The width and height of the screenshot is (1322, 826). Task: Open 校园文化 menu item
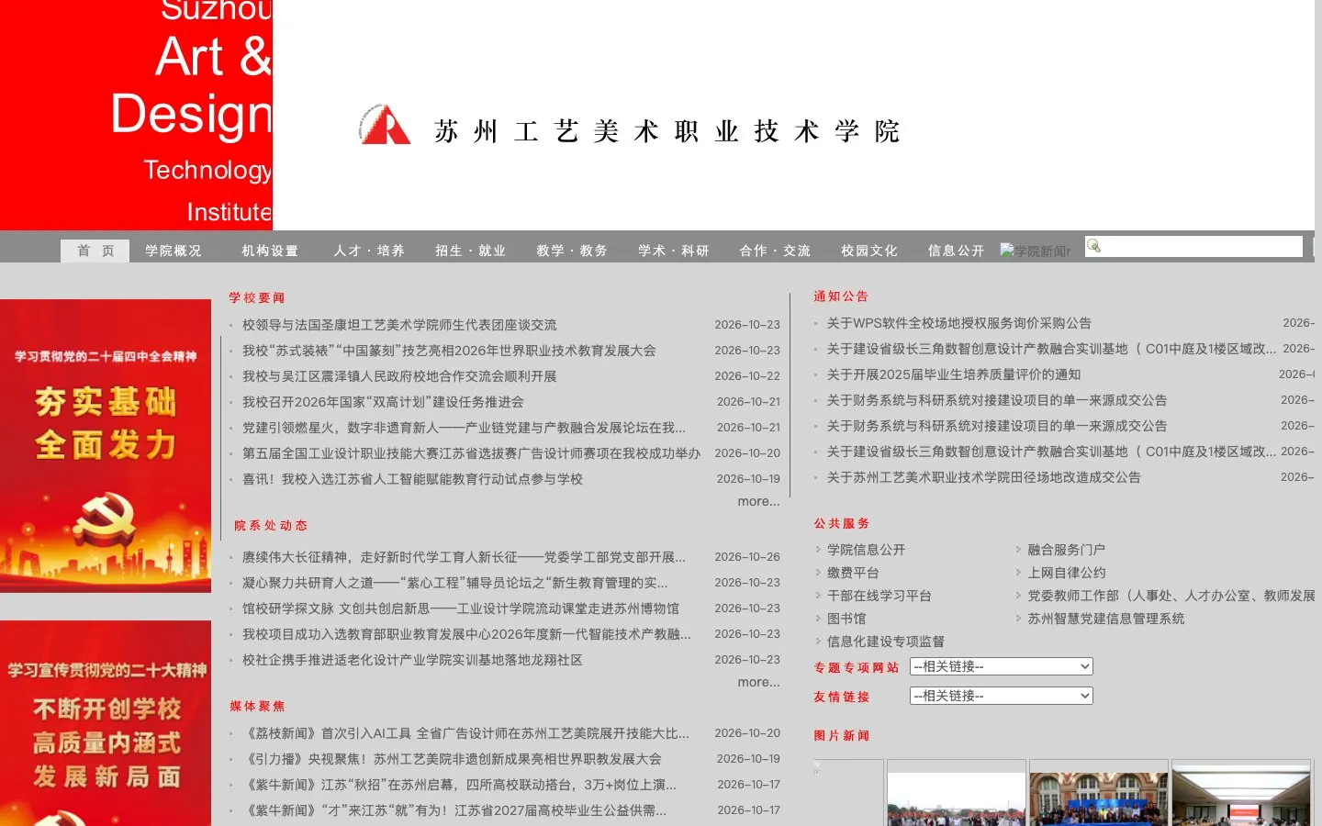[869, 251]
